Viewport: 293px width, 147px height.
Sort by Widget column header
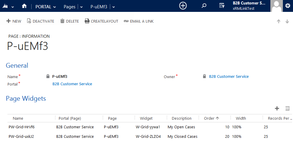[x=146, y=118]
